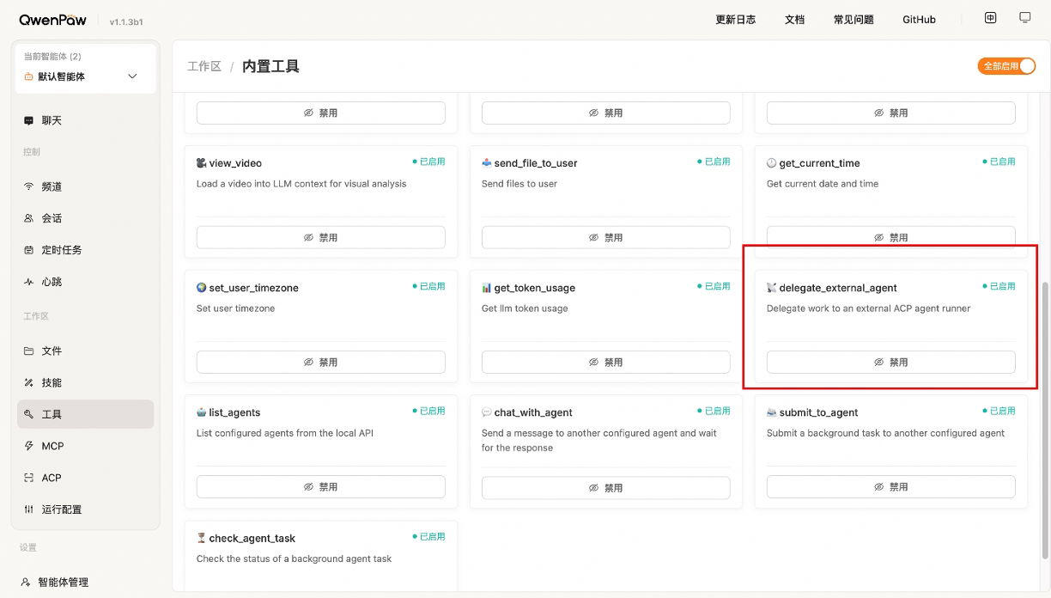Image resolution: width=1051 pixels, height=598 pixels.
Task: Click the folder icon beside 文件
Action: click(29, 351)
